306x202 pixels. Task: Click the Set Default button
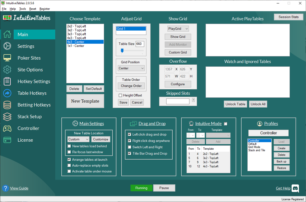coord(94,89)
